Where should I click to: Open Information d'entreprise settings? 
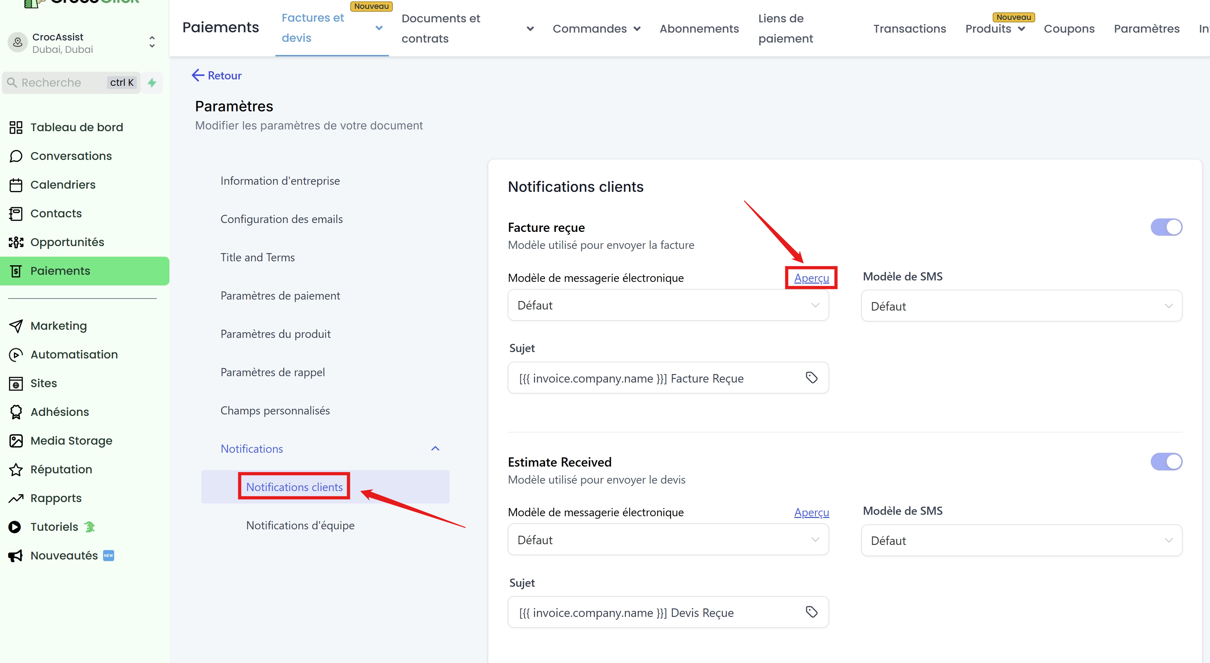[280, 181]
